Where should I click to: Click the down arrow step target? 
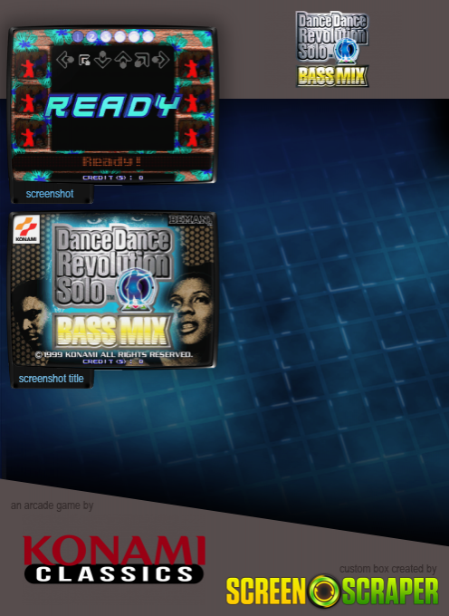coord(102,60)
